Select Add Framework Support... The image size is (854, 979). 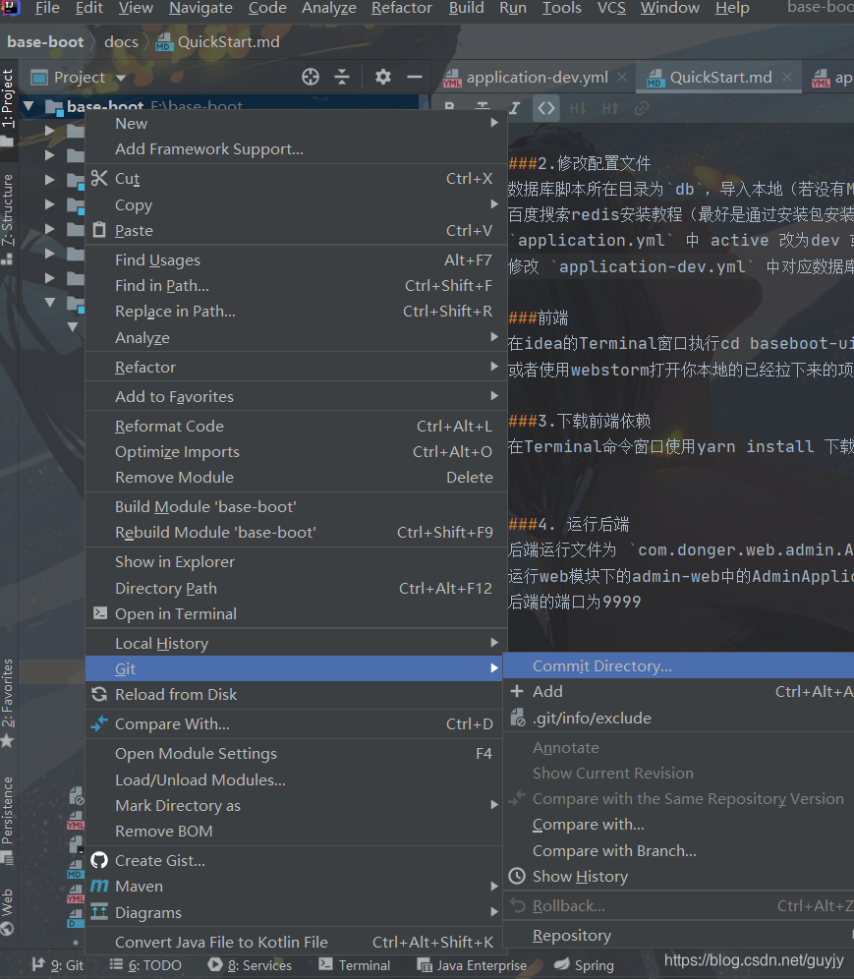(x=296, y=148)
